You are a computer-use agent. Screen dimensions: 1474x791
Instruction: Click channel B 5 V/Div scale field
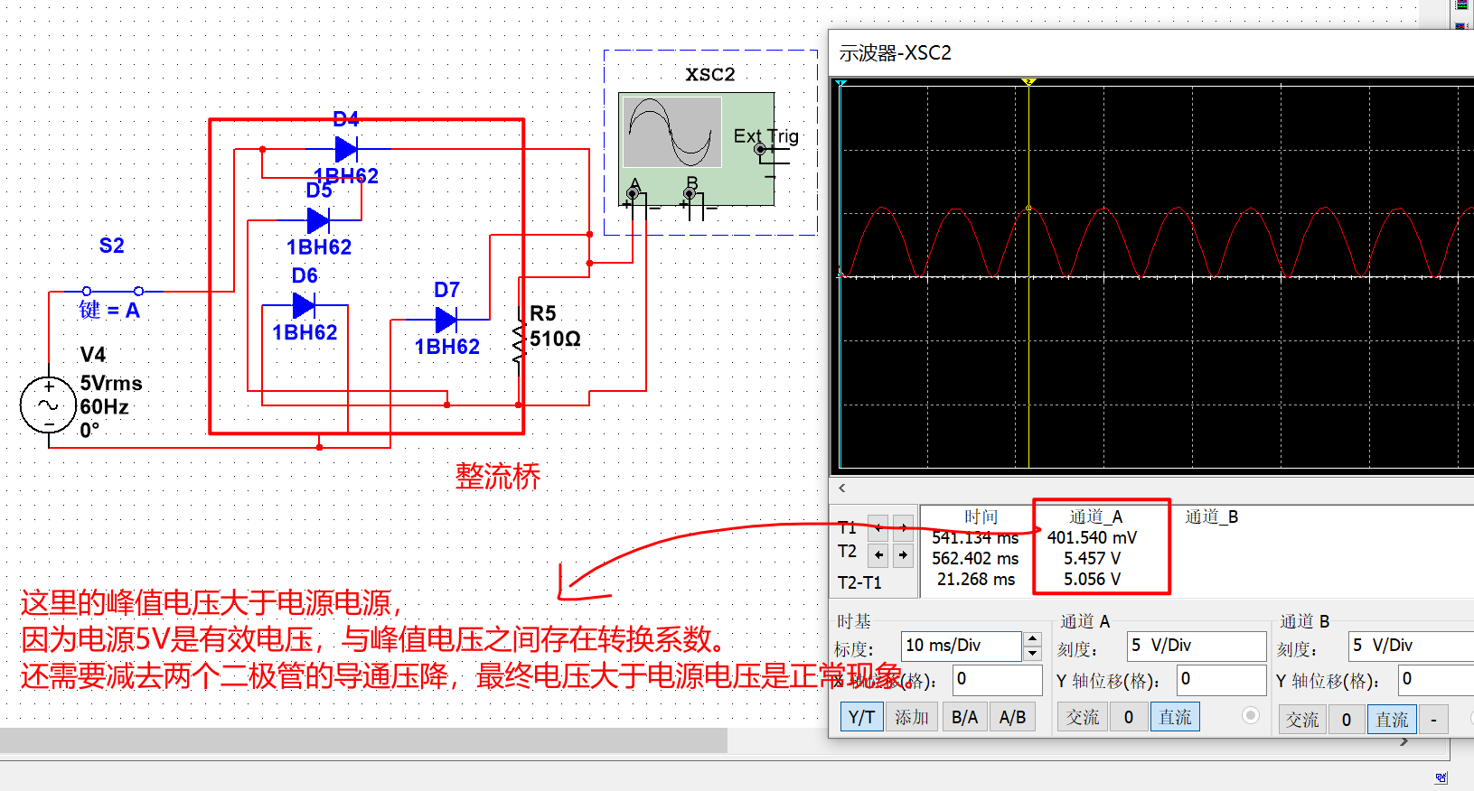click(x=1412, y=646)
